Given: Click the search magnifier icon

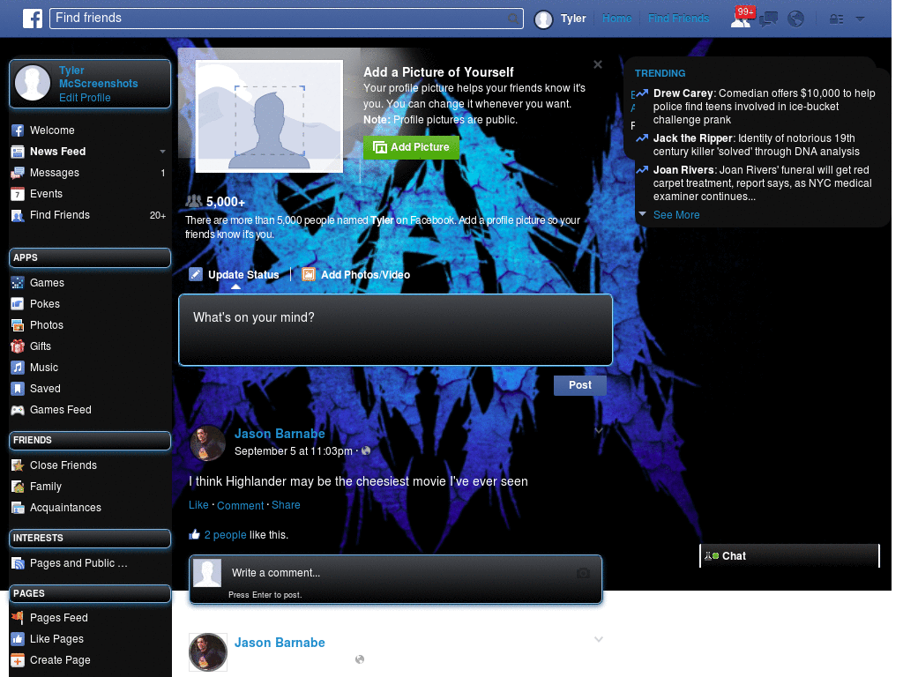Looking at the screenshot, I should (x=512, y=19).
